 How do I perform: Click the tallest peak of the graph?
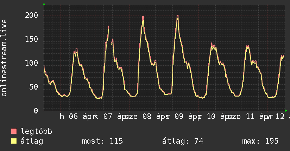(178, 15)
